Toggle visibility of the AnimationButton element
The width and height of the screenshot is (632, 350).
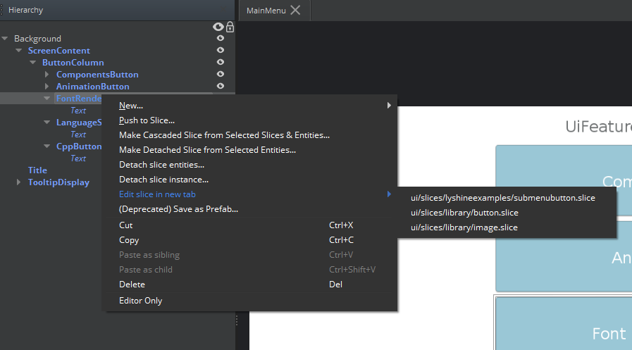221,87
